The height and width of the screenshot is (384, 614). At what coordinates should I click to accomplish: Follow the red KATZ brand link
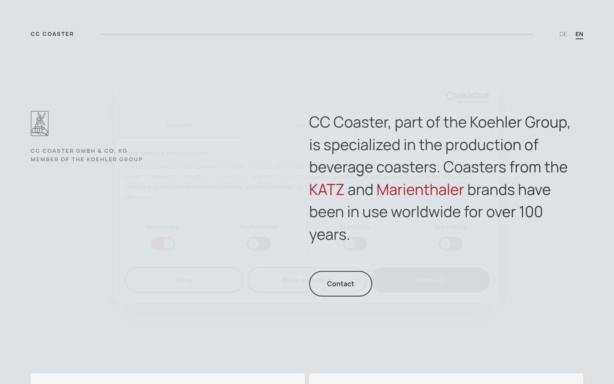327,189
